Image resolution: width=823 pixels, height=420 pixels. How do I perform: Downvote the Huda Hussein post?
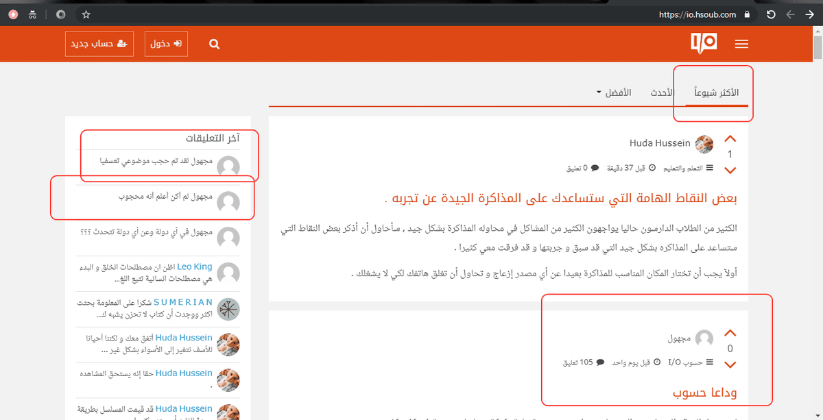tap(730, 169)
